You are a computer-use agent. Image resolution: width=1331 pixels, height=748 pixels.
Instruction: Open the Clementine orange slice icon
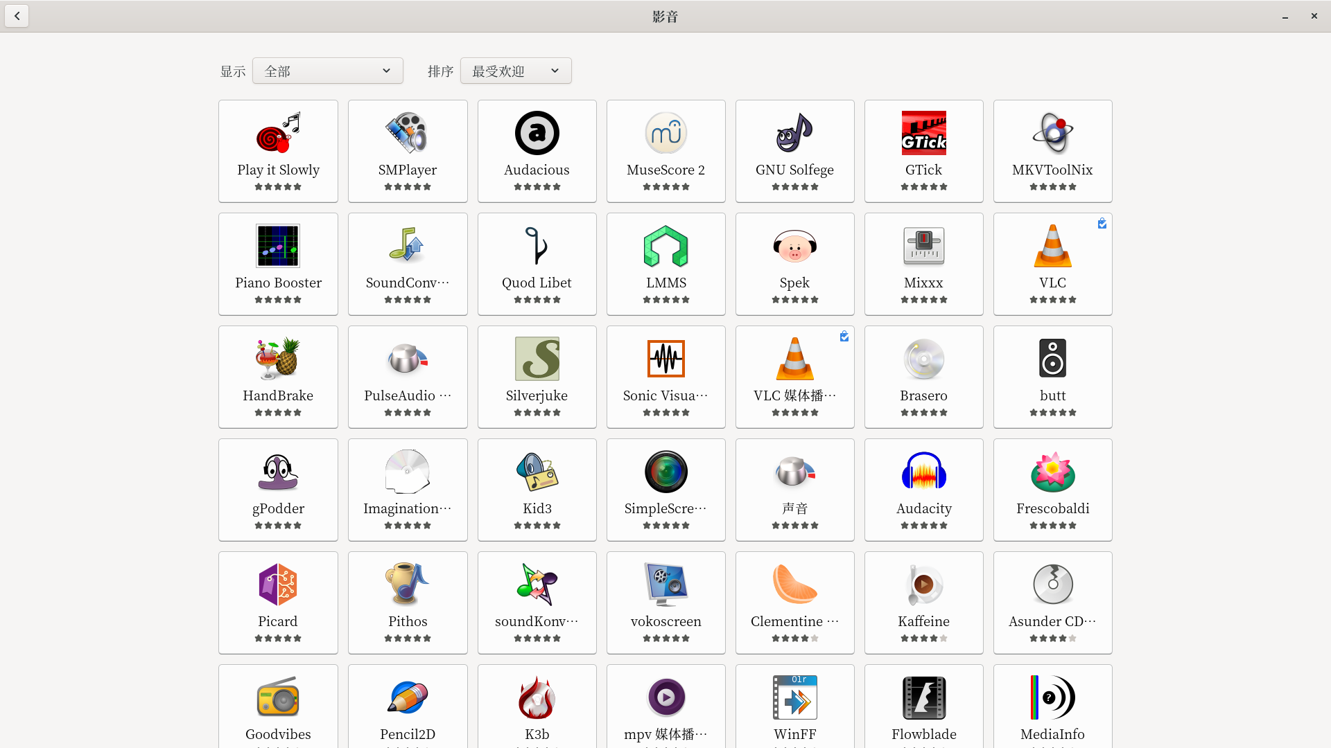[x=795, y=584]
